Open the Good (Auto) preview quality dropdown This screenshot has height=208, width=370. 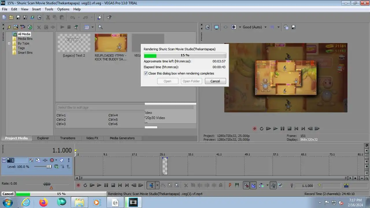(x=265, y=27)
